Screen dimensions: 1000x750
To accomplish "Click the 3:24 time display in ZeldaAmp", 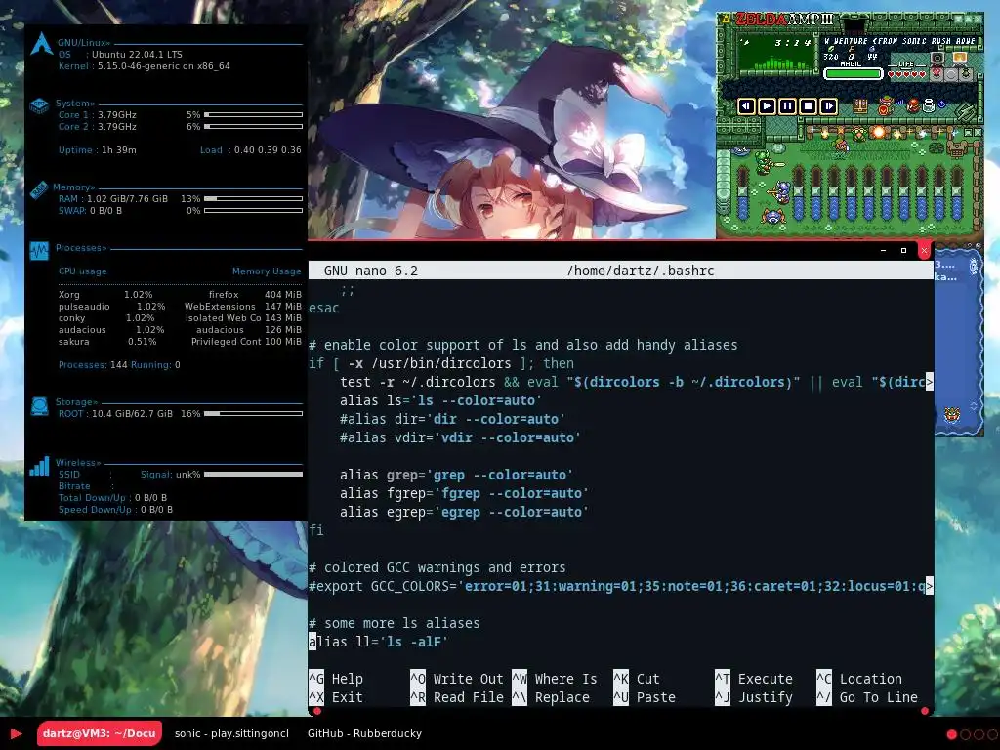I will coord(793,43).
